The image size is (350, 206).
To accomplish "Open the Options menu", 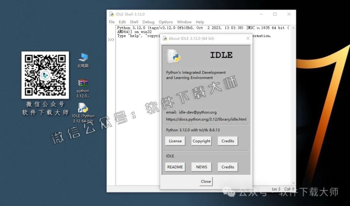I will pos(166,22).
